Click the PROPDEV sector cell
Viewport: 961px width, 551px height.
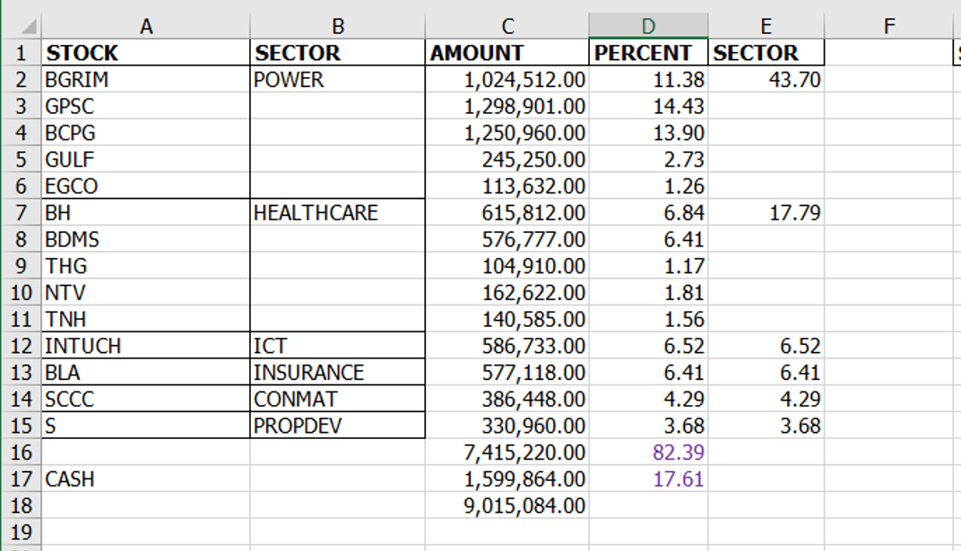click(x=338, y=426)
